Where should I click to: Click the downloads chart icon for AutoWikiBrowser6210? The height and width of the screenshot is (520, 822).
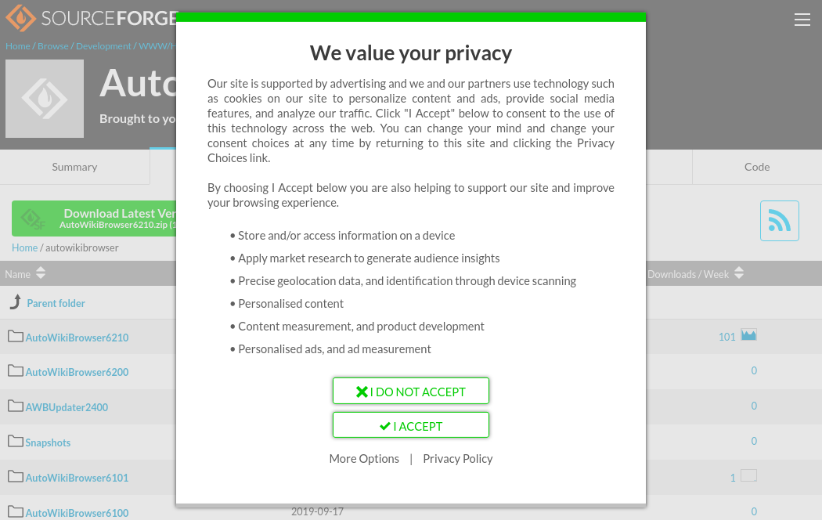[x=748, y=335]
